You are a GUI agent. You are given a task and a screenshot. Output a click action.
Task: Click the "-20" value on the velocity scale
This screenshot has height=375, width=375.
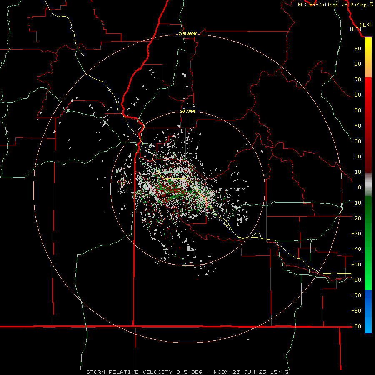(356, 218)
